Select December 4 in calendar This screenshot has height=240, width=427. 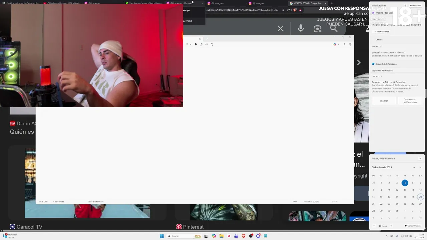point(405,183)
